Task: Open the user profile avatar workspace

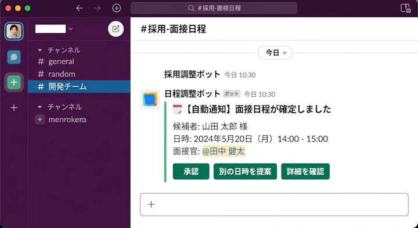Action: click(x=14, y=31)
